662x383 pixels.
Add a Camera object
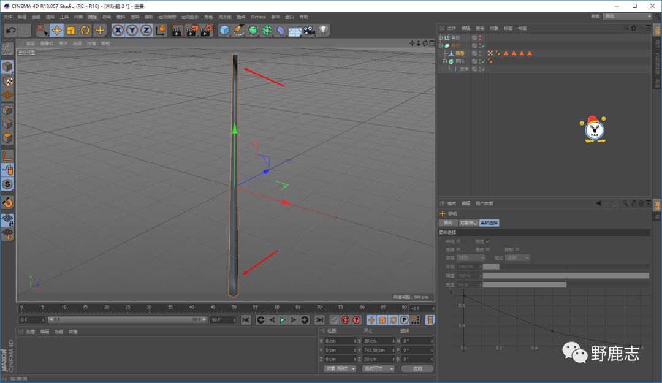[x=310, y=30]
